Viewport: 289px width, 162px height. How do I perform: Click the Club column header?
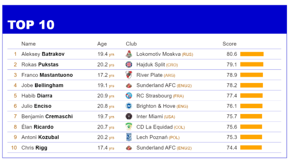tap(131, 44)
